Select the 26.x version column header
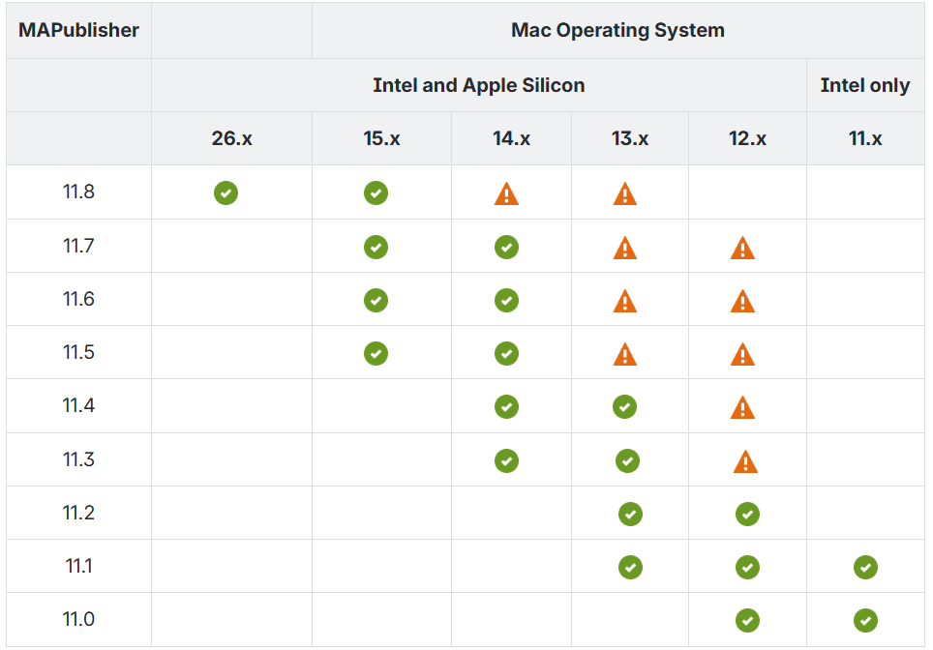This screenshot has width=933, height=650. [x=231, y=138]
